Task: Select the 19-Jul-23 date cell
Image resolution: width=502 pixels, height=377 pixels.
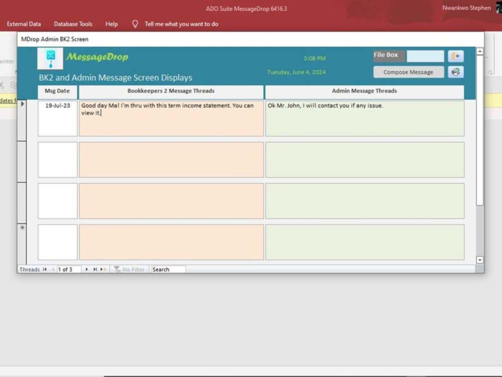Action: tap(58, 118)
